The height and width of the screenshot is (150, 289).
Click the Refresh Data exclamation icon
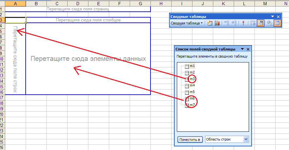[x=243, y=23]
